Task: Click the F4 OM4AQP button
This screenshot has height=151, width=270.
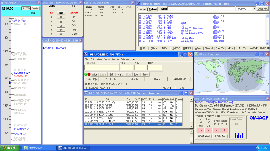Action: tap(179, 79)
